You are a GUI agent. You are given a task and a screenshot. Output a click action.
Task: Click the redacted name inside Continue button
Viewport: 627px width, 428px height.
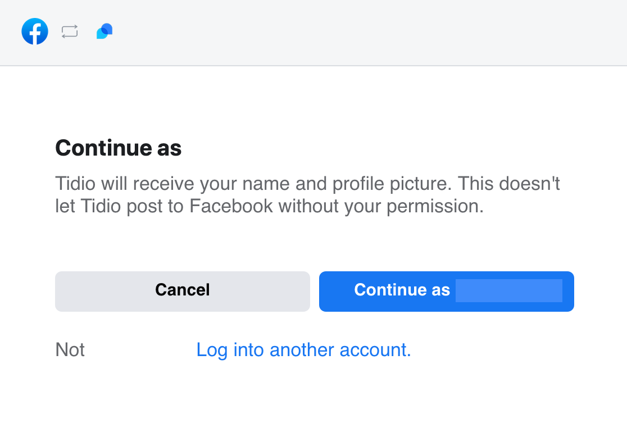(x=509, y=290)
